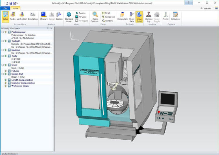The image size is (219, 155).
Task: Click the red emergency button on control panel
Action: pos(159,112)
